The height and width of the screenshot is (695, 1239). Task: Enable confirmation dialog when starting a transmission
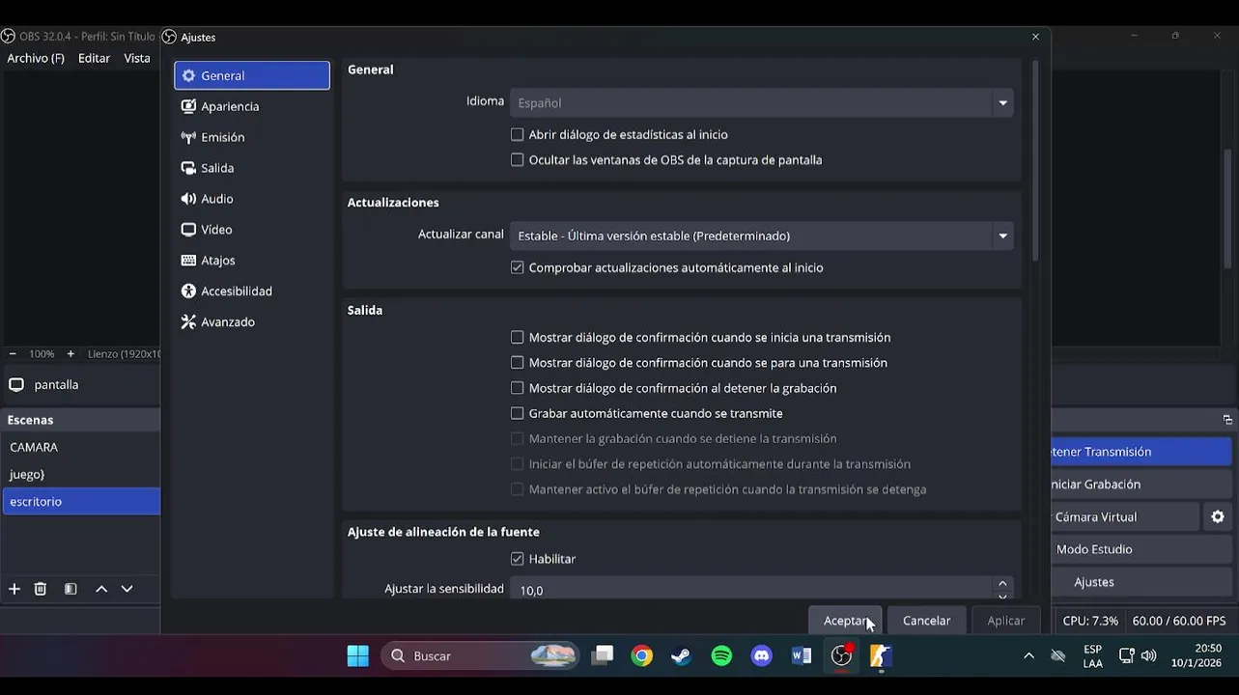[518, 337]
